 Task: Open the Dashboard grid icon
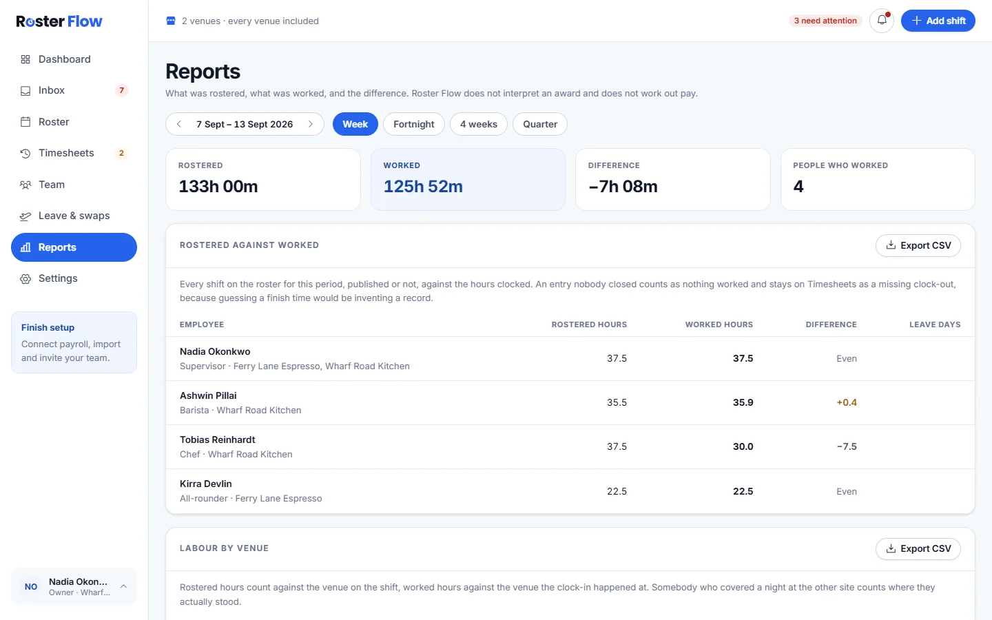(x=25, y=59)
